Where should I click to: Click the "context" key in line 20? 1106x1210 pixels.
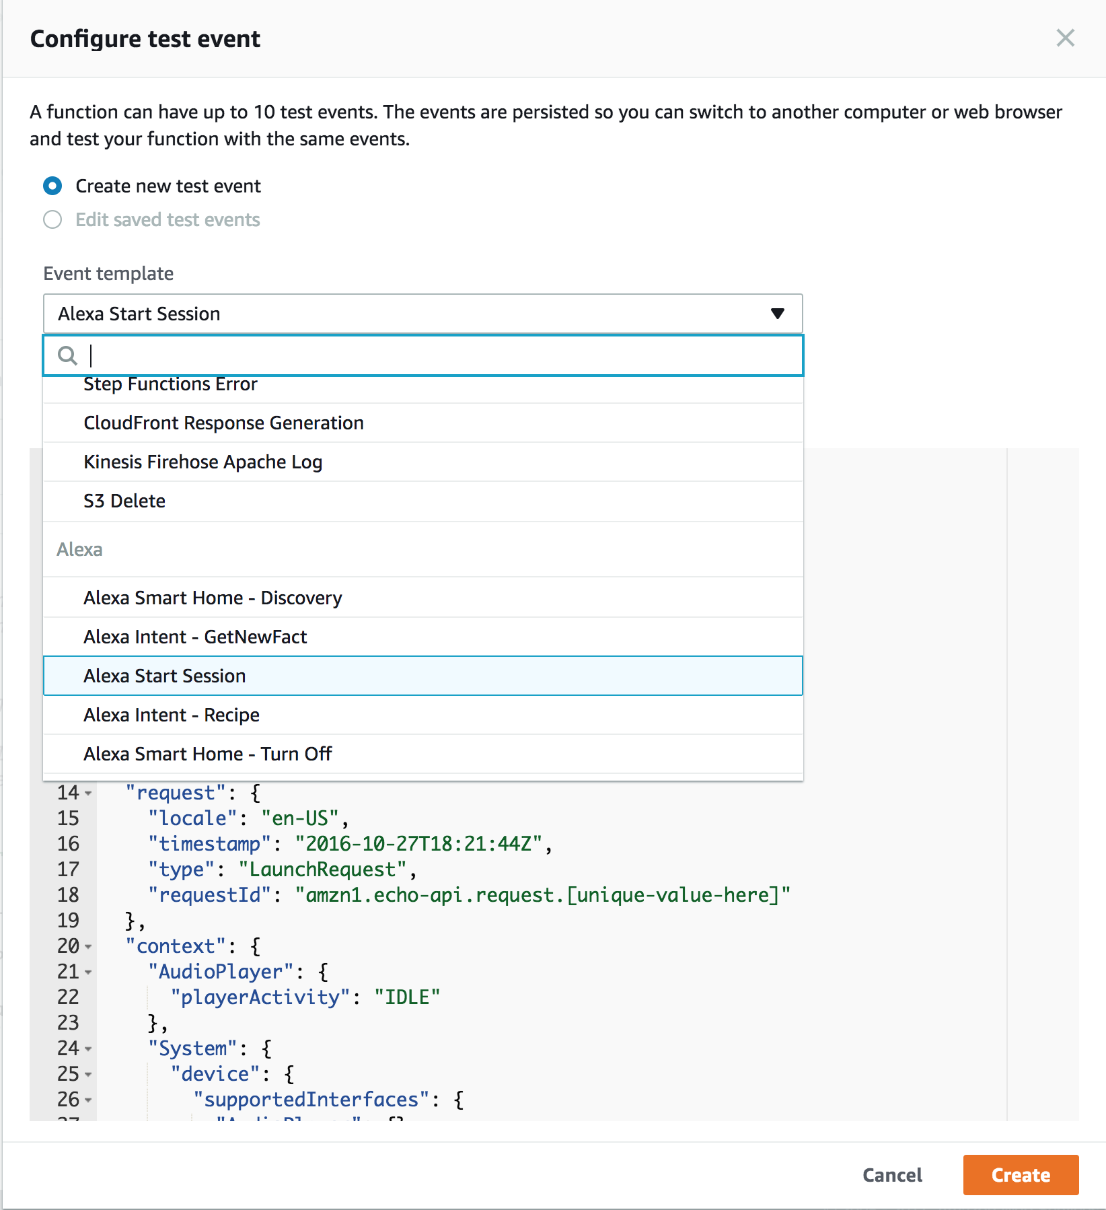(x=176, y=946)
